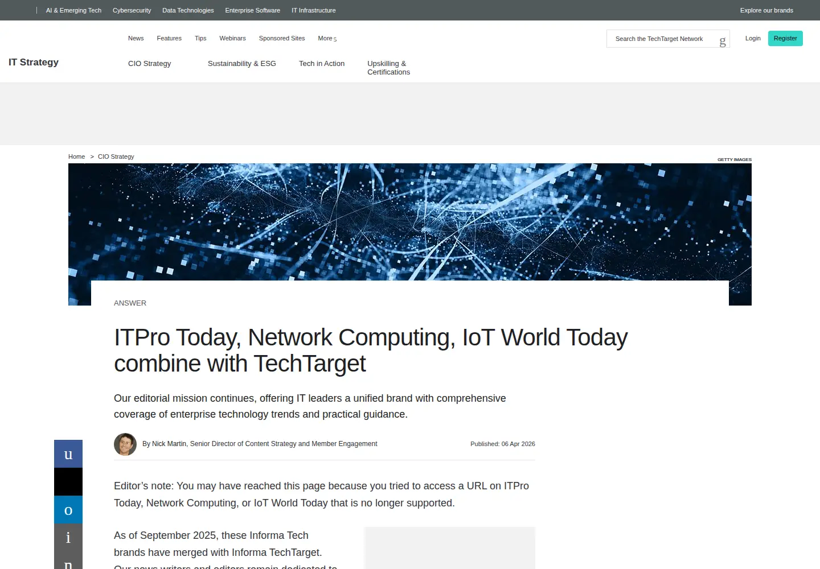Click the Nick Martin author link
The width and height of the screenshot is (820, 569).
[169, 444]
